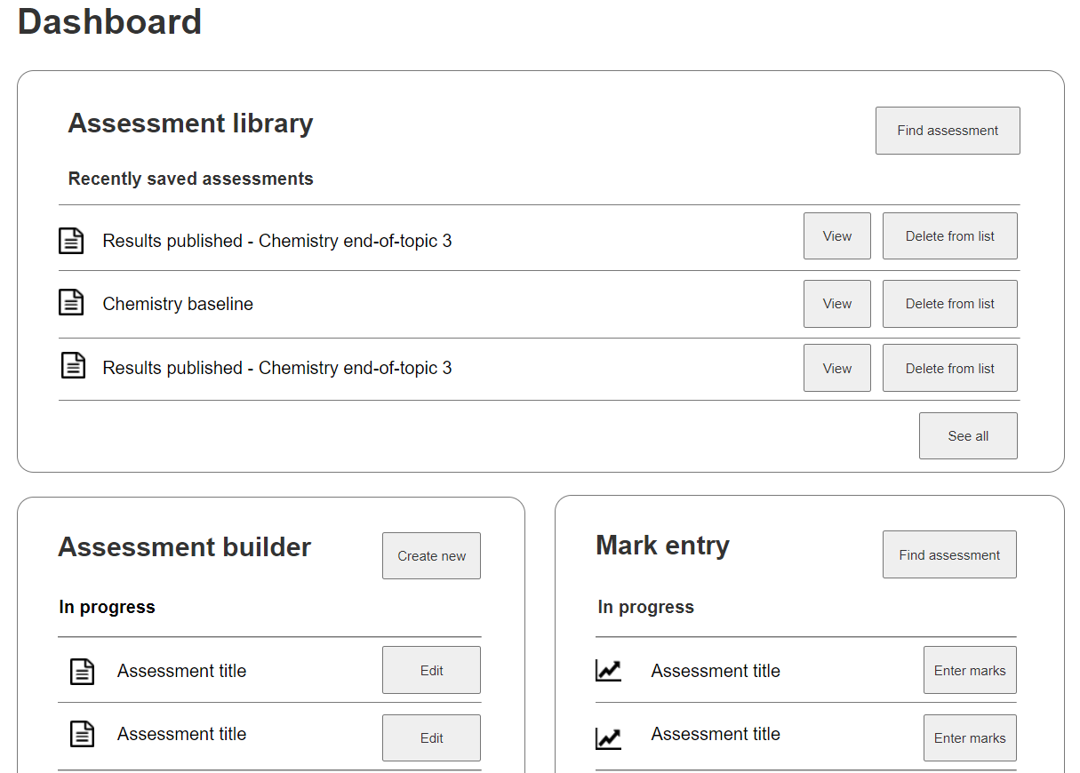Delete first Results published assessment from list
Image resolution: width=1080 pixels, height=773 pixels.
click(949, 235)
